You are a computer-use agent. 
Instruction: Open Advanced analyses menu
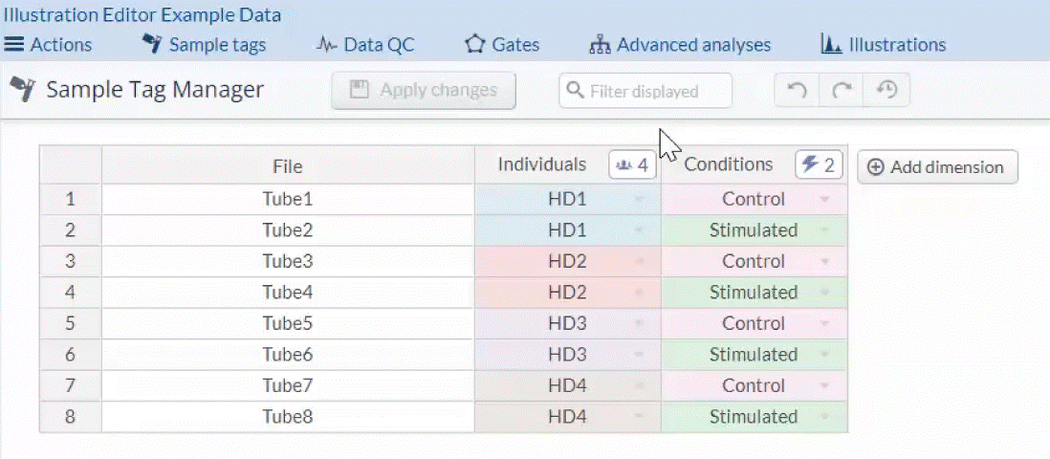(680, 45)
